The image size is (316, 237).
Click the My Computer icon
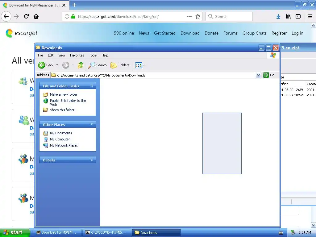point(46,139)
